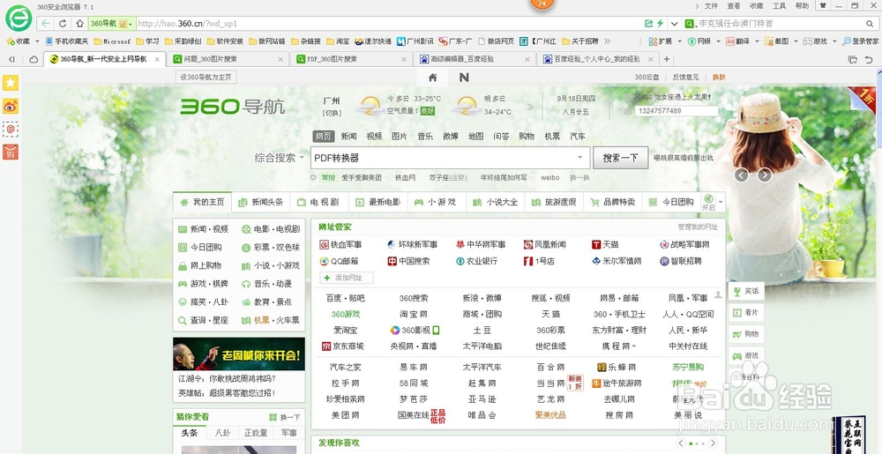Go back with the browser back arrow
882x454 pixels.
pyautogui.click(x=46, y=24)
